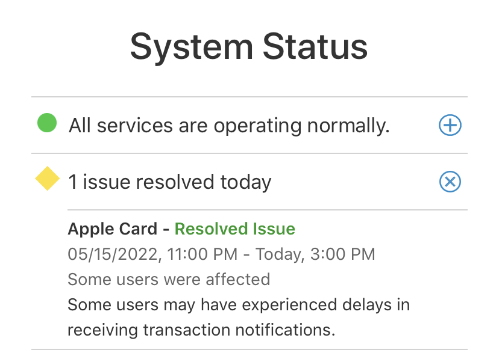499x353 pixels.
Task: Click the green 'Resolved Issue' status label
Action: coord(235,229)
